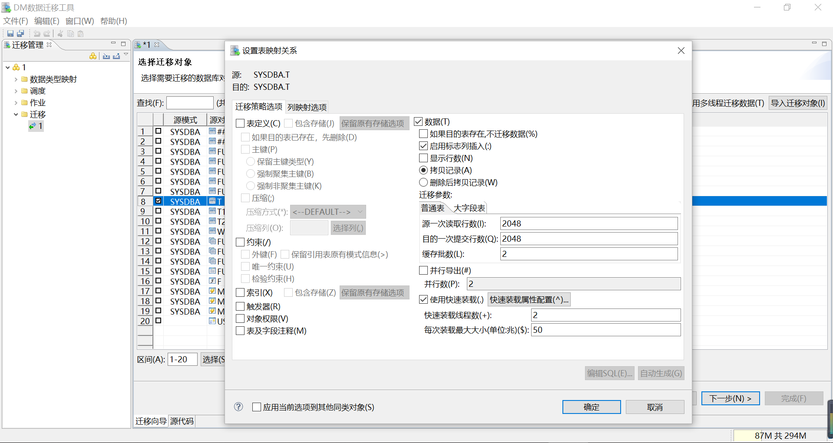This screenshot has height=443, width=833.
Task: Click the Undo toolbar icon
Action: click(37, 33)
